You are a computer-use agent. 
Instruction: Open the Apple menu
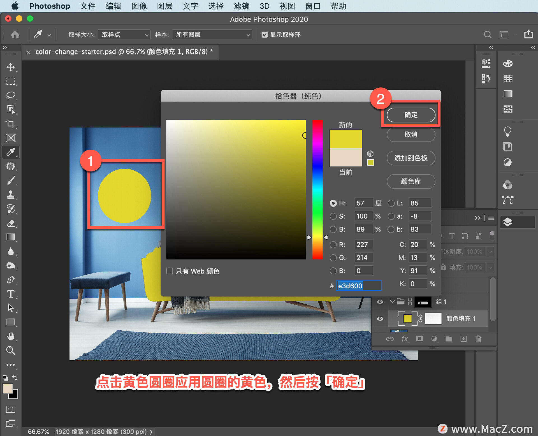[15, 6]
